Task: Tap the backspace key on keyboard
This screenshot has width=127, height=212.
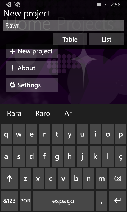Action: pos(117,179)
